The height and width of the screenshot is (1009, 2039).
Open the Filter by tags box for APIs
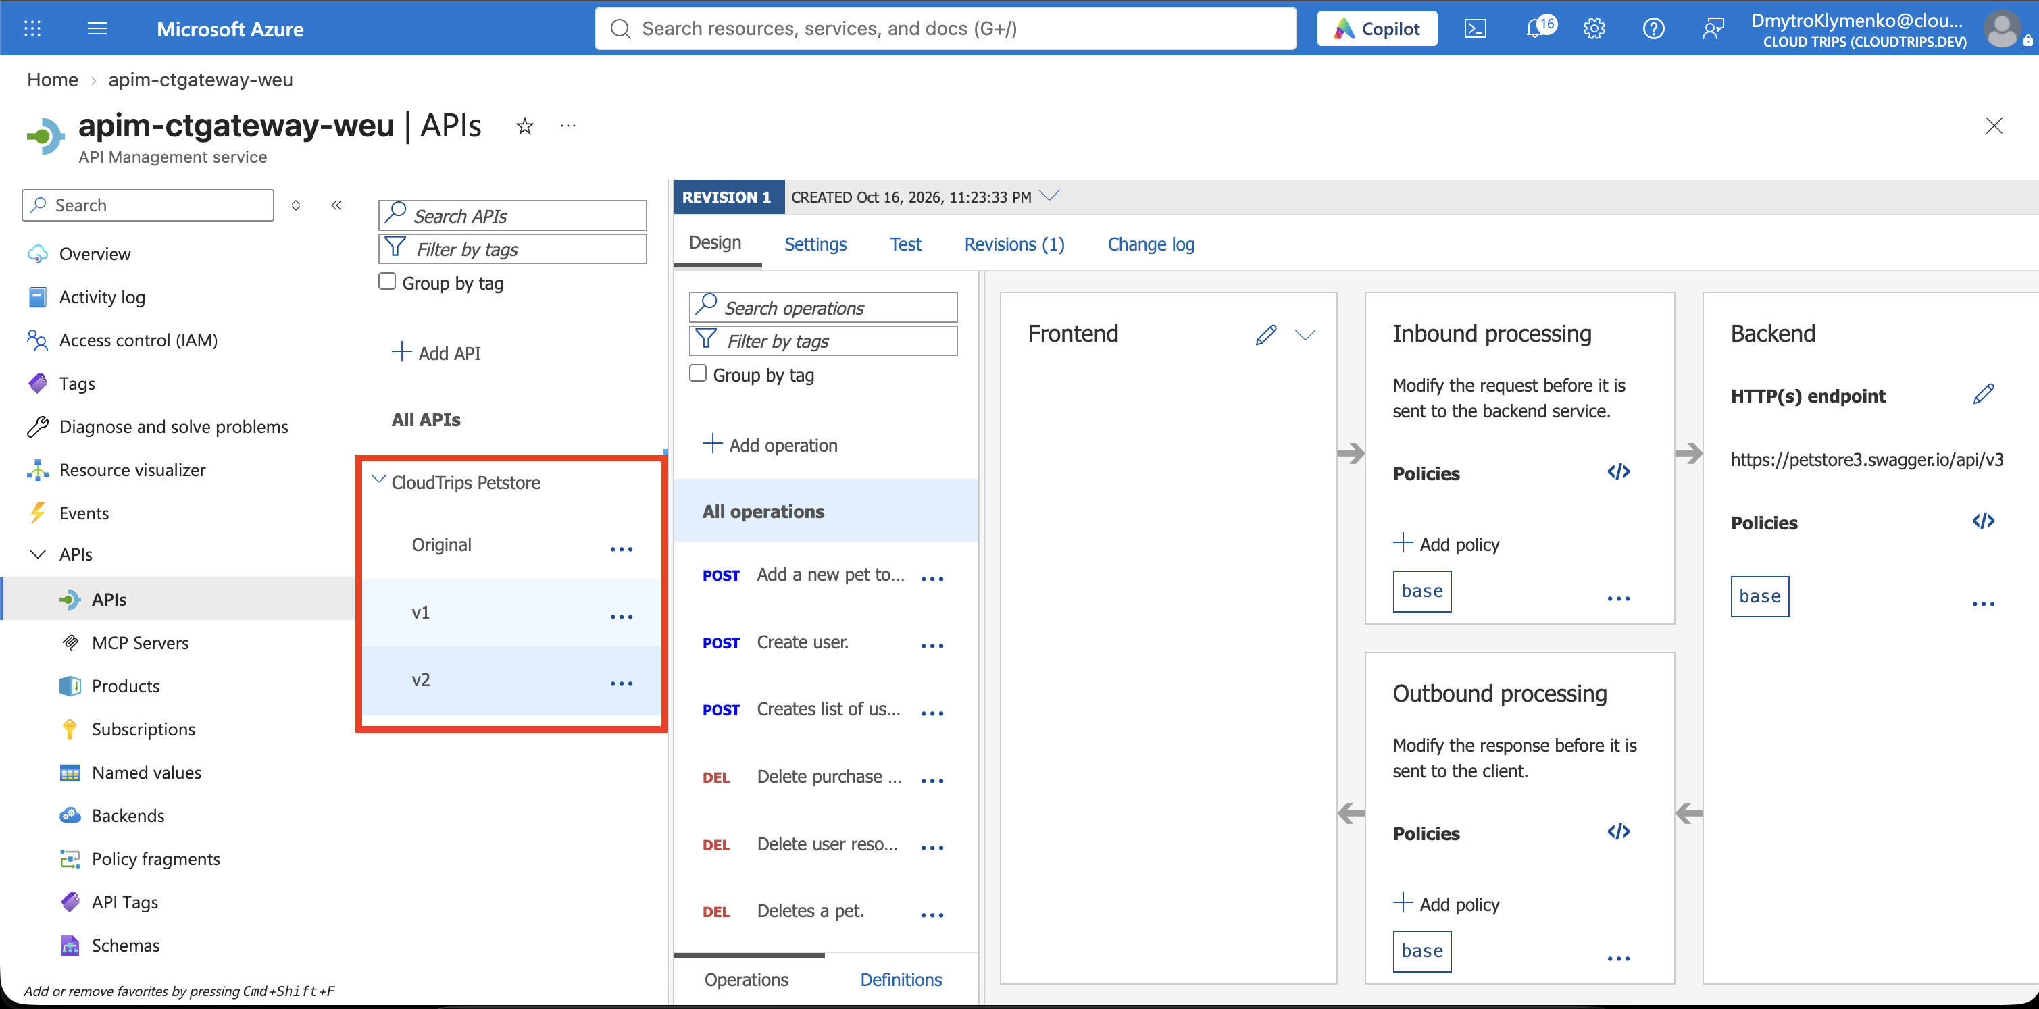tap(513, 249)
